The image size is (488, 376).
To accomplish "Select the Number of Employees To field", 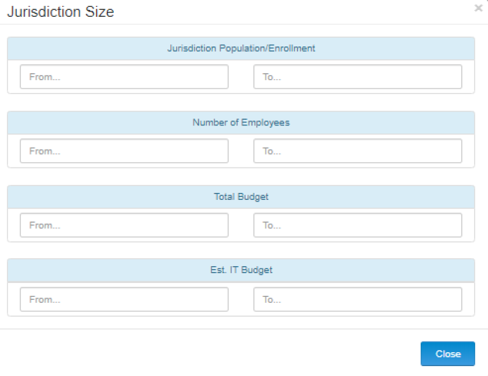I will [358, 151].
